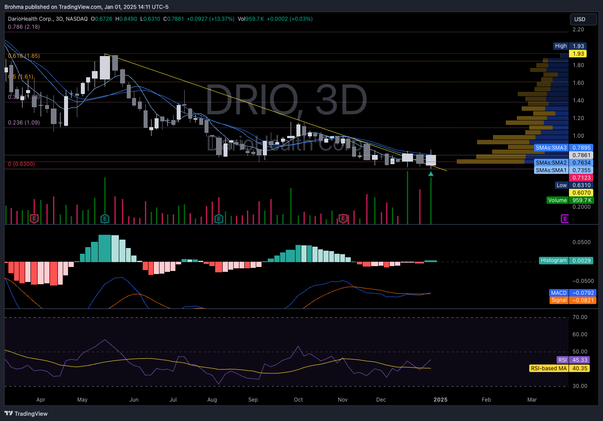603x421 pixels.
Task: Click the SMAs:SMA1 0.7355 label
Action: [x=563, y=170]
